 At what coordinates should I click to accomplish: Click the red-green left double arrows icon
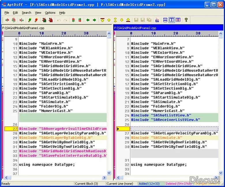(x=73, y=20)
